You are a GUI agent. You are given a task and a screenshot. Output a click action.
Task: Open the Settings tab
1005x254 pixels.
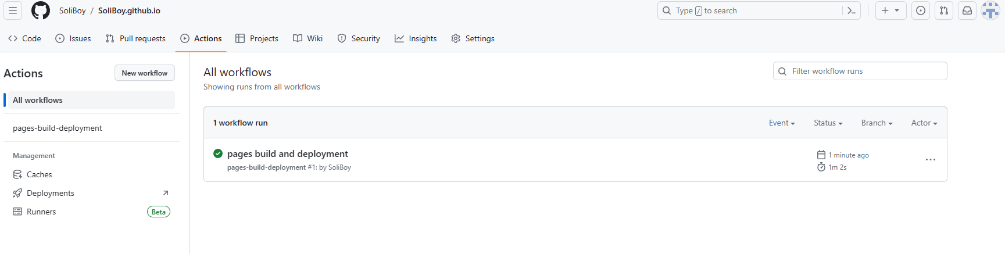tap(473, 38)
